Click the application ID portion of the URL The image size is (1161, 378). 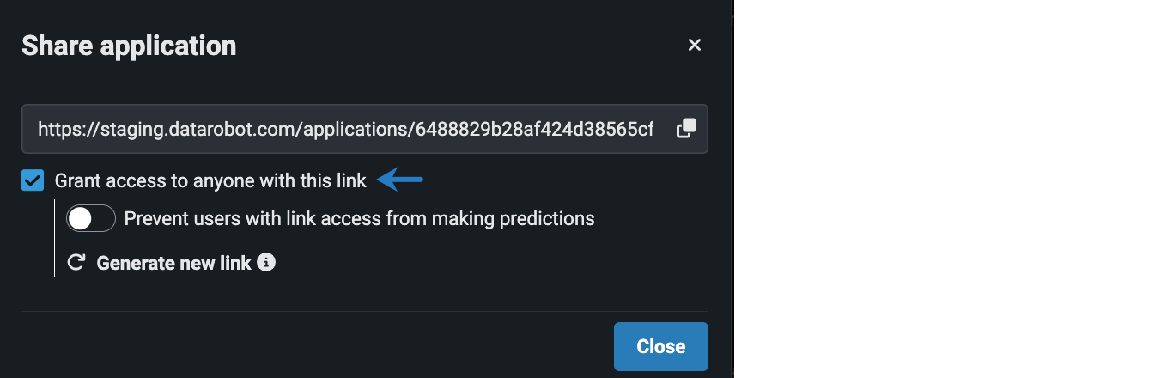point(532,129)
